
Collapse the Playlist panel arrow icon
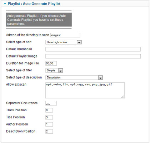(x=5, y=4)
